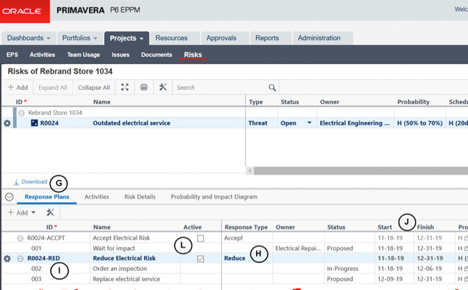Collapse the R0024-ACCPT response plan

(20, 238)
